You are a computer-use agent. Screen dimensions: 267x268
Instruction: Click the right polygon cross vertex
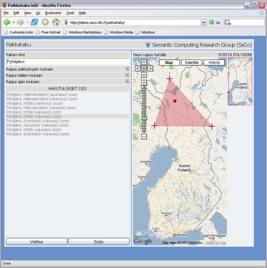(212, 126)
